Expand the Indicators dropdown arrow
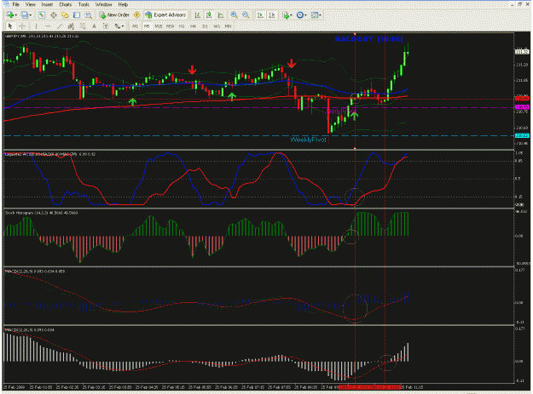This screenshot has width=533, height=394. tap(292, 15)
